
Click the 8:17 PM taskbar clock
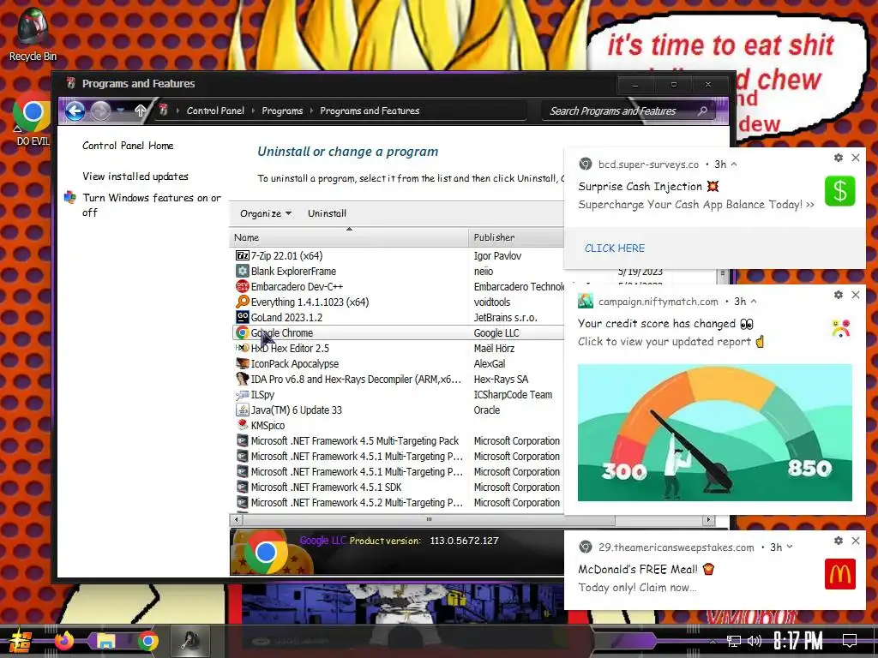797,641
